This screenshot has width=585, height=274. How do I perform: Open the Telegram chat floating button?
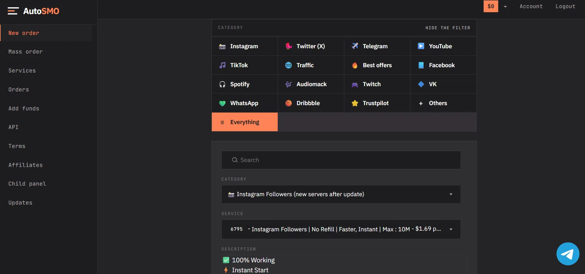[568, 254]
